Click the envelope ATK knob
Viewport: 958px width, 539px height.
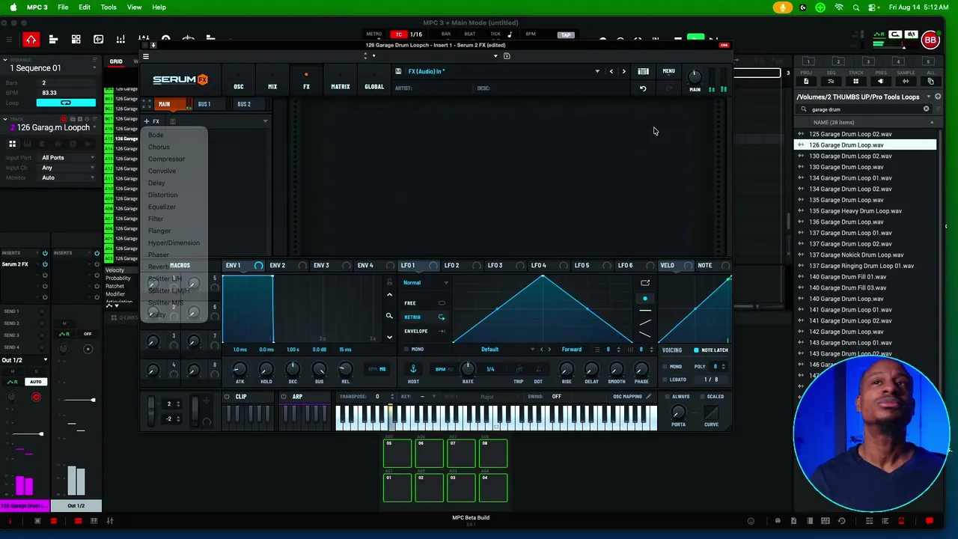point(239,368)
